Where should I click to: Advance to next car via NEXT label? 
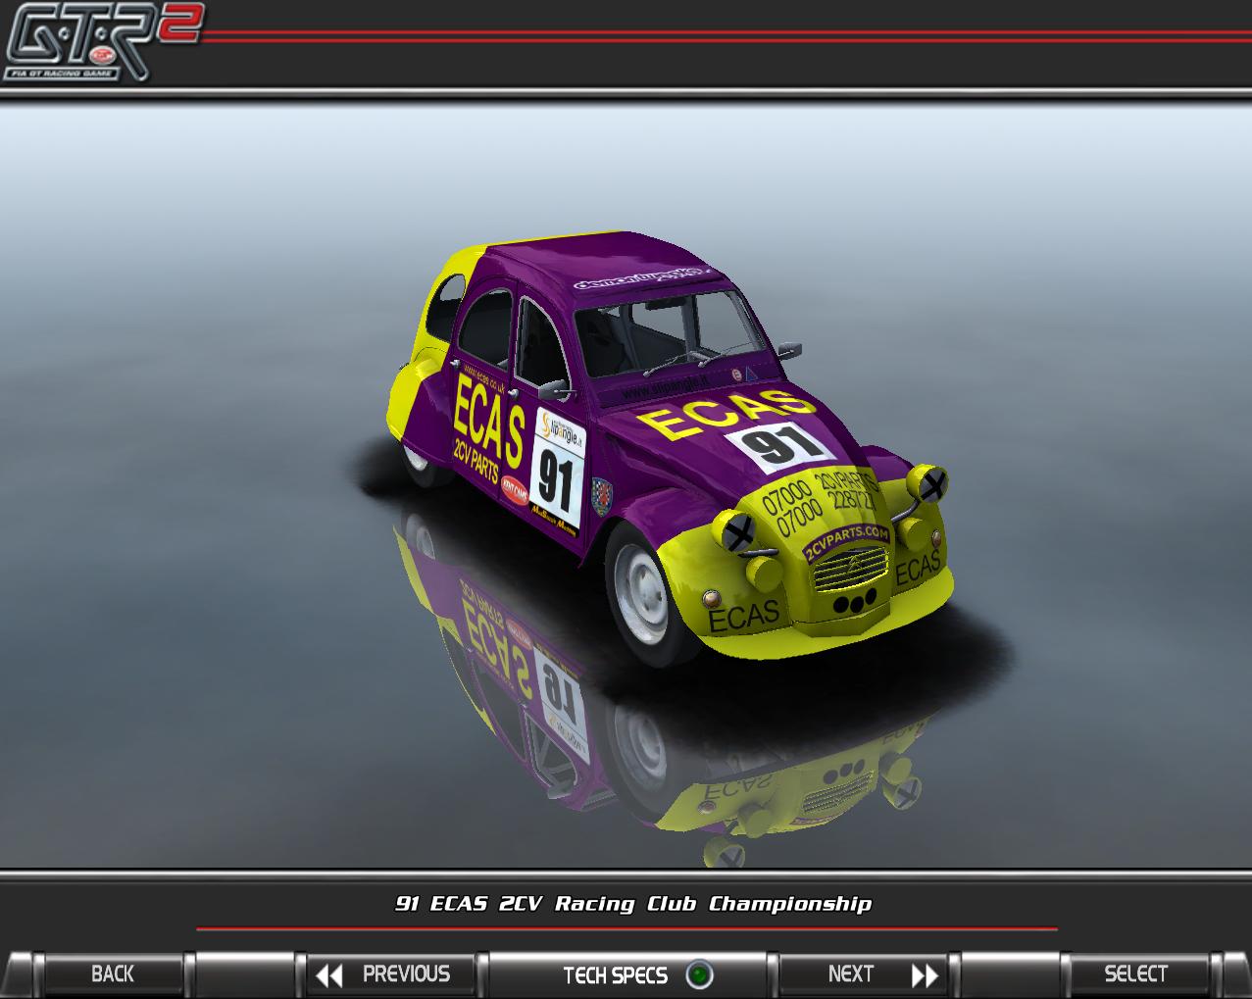pyautogui.click(x=850, y=974)
